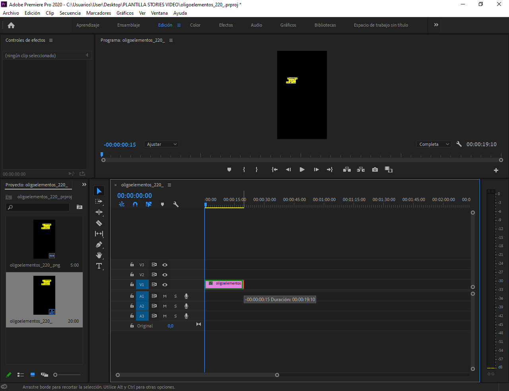Click the project New Item pencil icon
Image resolution: width=509 pixels, height=391 pixels.
tap(9, 375)
